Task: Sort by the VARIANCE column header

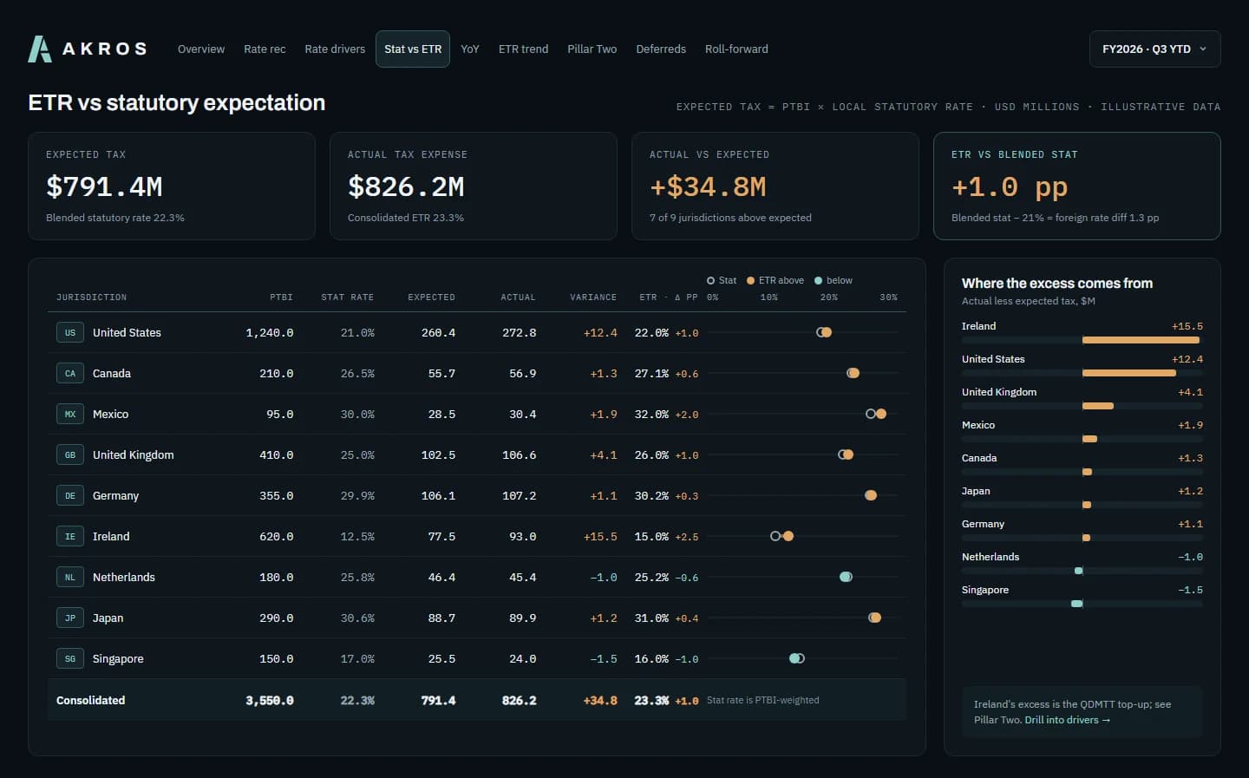Action: 593,297
